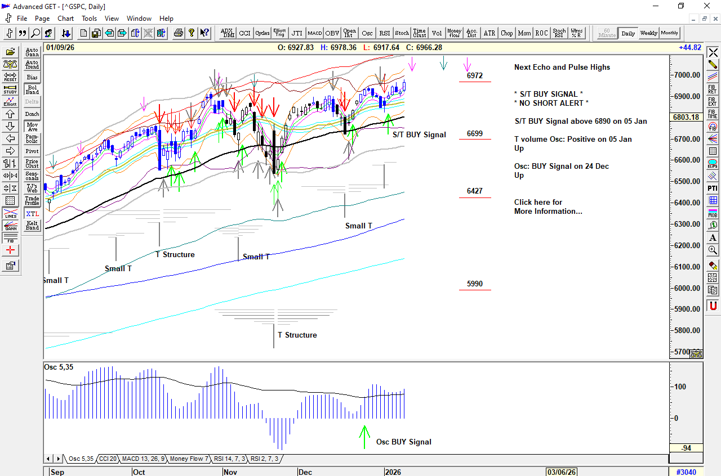Click the FIB RET retracement tool

713,89
